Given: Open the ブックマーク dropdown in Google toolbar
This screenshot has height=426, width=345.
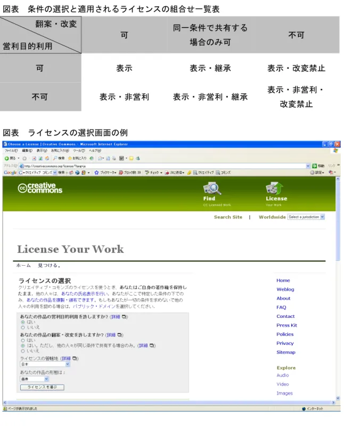Looking at the screenshot, I should [105, 173].
